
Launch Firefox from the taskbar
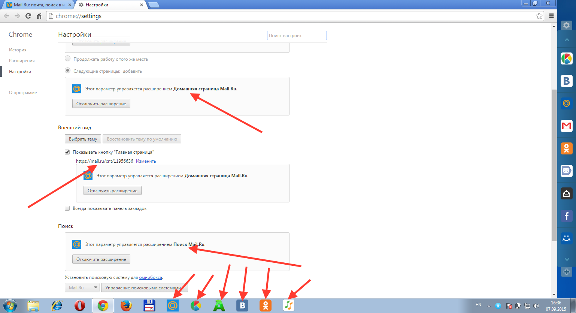click(126, 306)
